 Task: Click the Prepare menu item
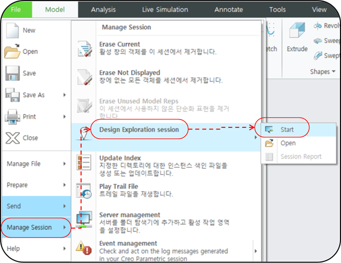click(x=36, y=185)
